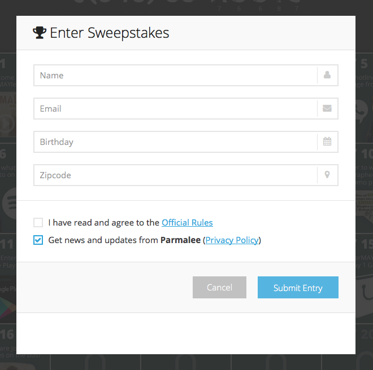Focus the Zipcode input field
373x370 pixels.
pyautogui.click(x=176, y=175)
